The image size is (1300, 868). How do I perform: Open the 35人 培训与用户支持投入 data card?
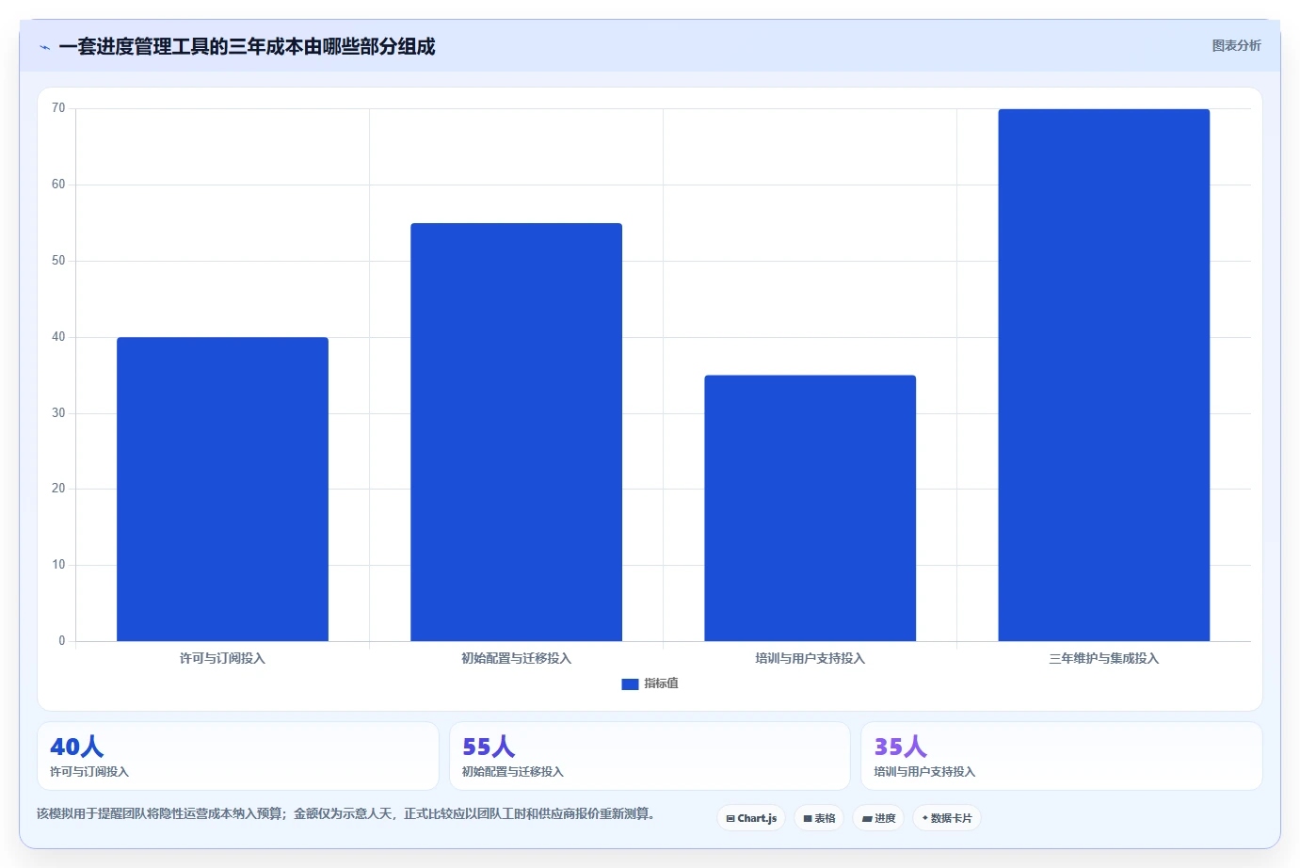tap(1062, 756)
